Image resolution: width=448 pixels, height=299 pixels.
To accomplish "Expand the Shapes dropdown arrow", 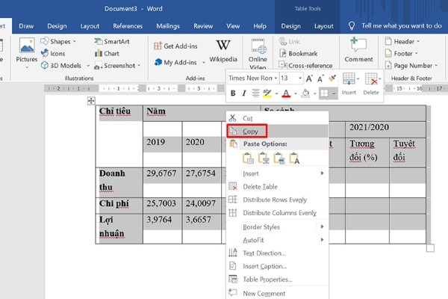I will [75, 42].
